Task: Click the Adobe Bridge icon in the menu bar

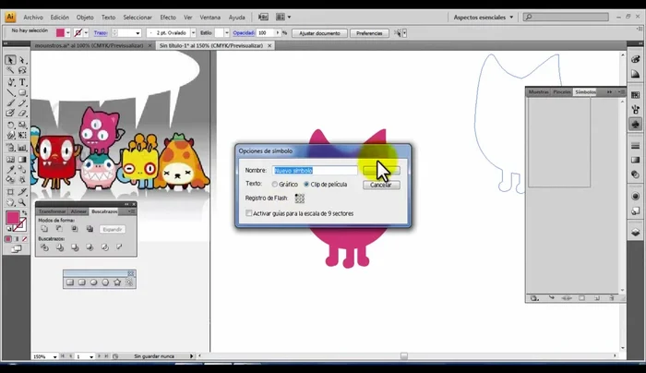Action: 264,17
